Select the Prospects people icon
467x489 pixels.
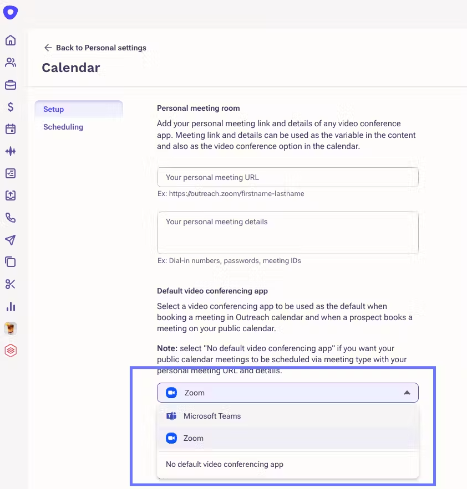pyautogui.click(x=11, y=63)
